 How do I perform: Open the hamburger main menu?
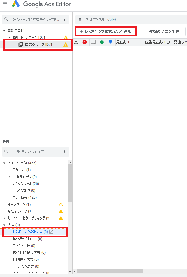point(5,4)
